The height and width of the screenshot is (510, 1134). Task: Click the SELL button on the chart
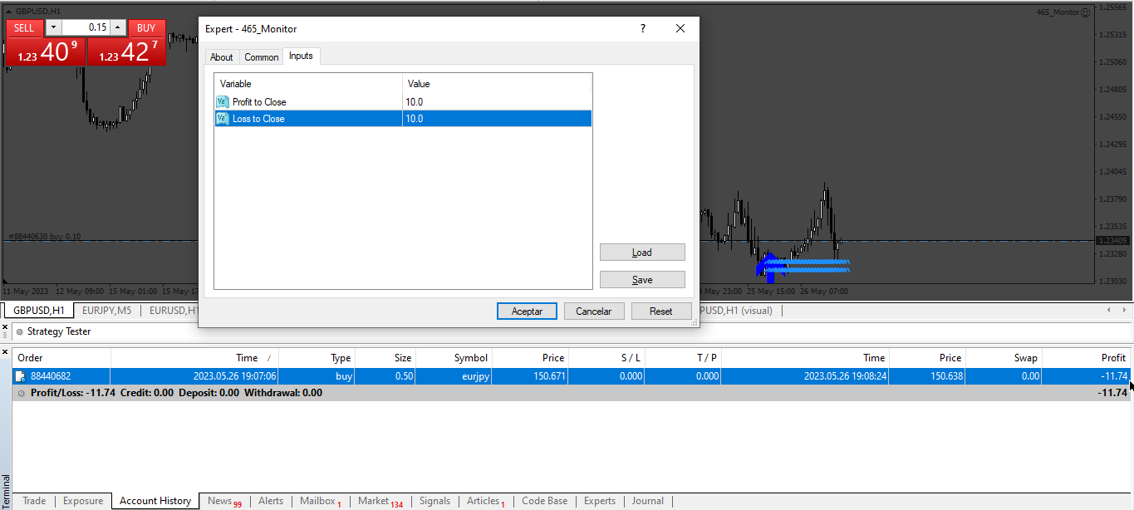pyautogui.click(x=25, y=27)
